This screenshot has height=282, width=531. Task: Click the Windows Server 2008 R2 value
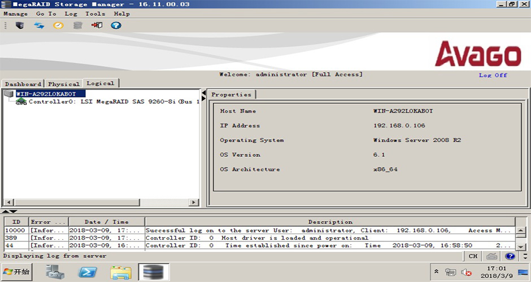click(x=417, y=140)
